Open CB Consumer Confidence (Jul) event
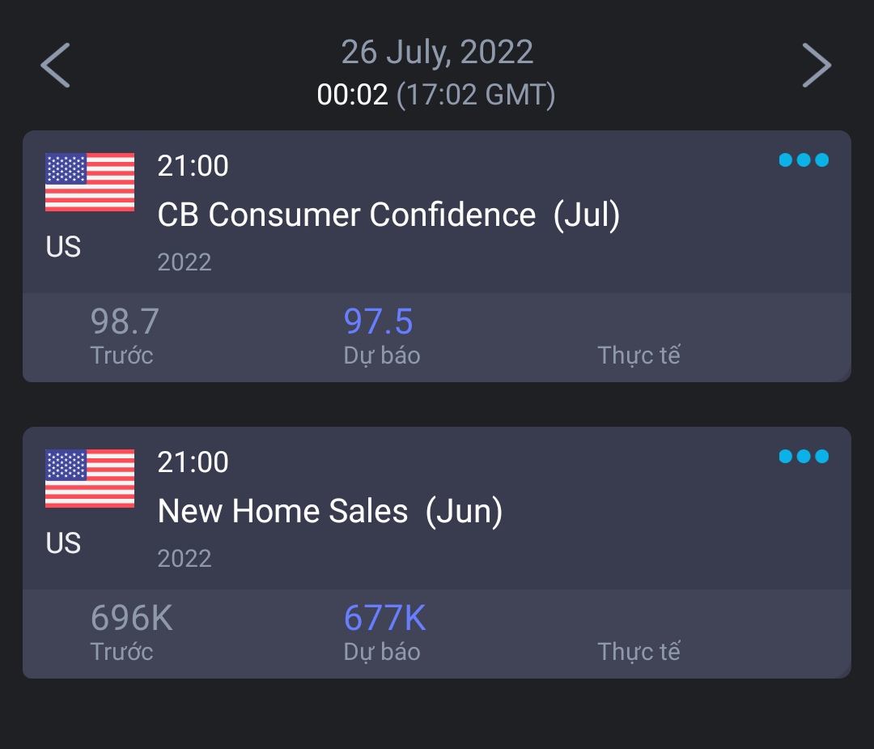 point(388,215)
